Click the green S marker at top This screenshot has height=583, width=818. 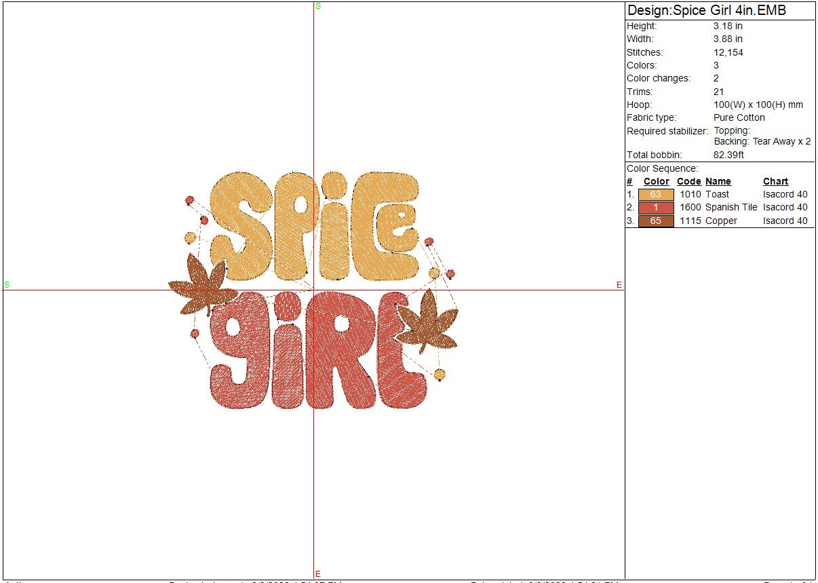coord(318,6)
